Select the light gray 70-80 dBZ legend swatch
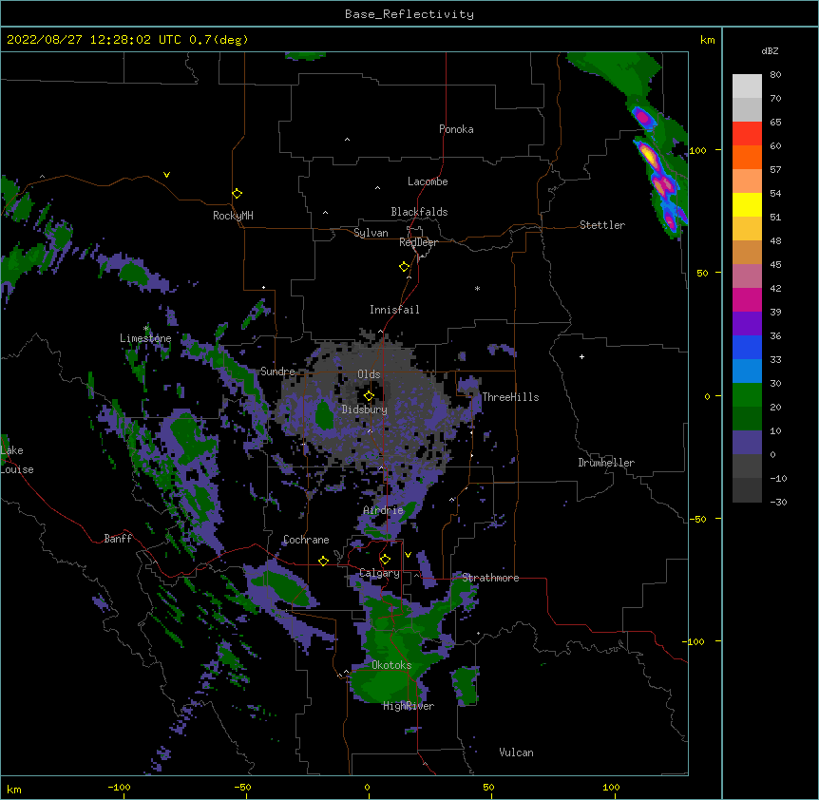Screen dimensions: 819x800 [747, 86]
